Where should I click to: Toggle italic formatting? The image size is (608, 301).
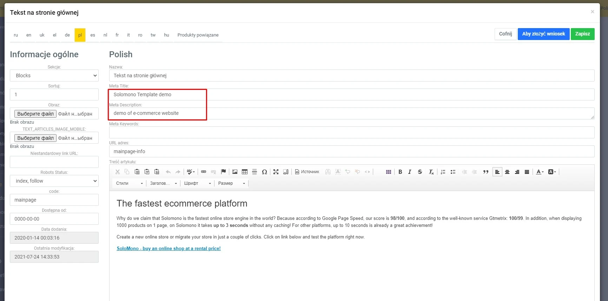tap(410, 172)
